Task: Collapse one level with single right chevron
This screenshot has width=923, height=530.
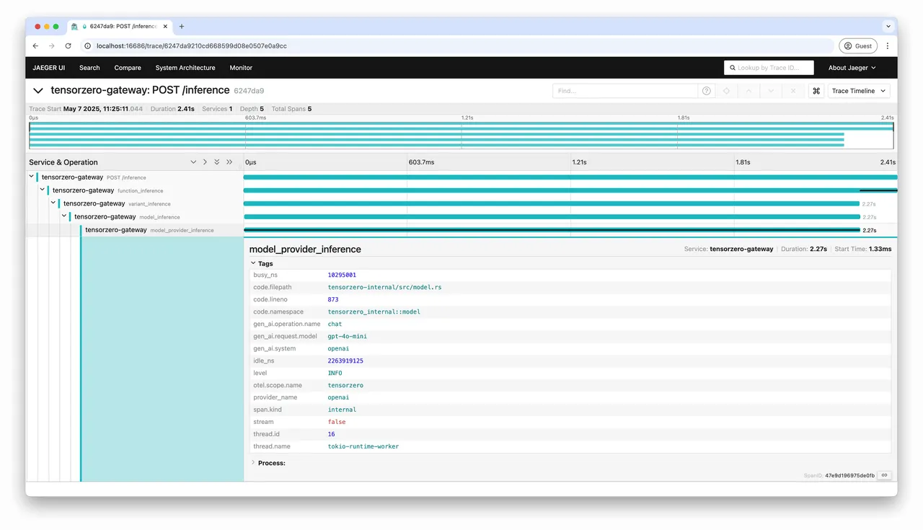Action: coord(205,162)
